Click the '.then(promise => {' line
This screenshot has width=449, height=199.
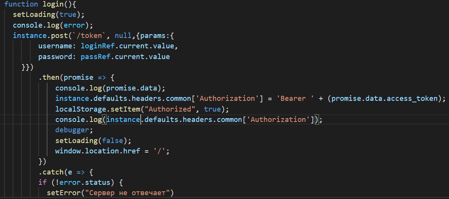pos(76,77)
